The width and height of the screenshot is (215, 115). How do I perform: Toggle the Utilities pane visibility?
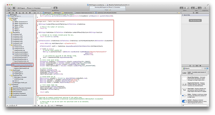click(200, 8)
